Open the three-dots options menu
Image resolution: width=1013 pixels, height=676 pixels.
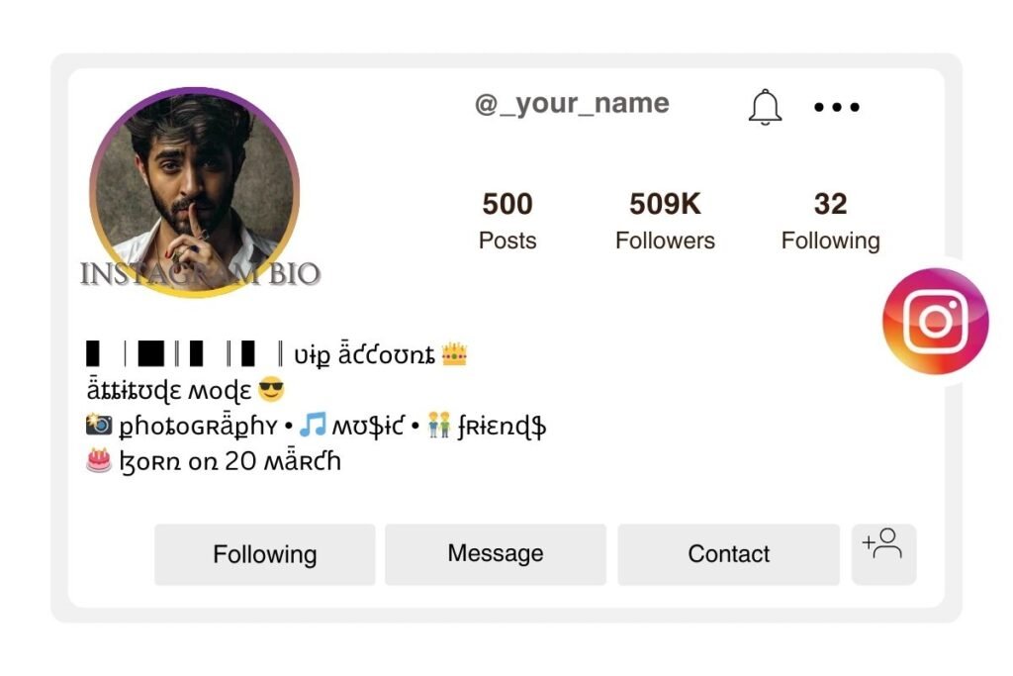836,107
